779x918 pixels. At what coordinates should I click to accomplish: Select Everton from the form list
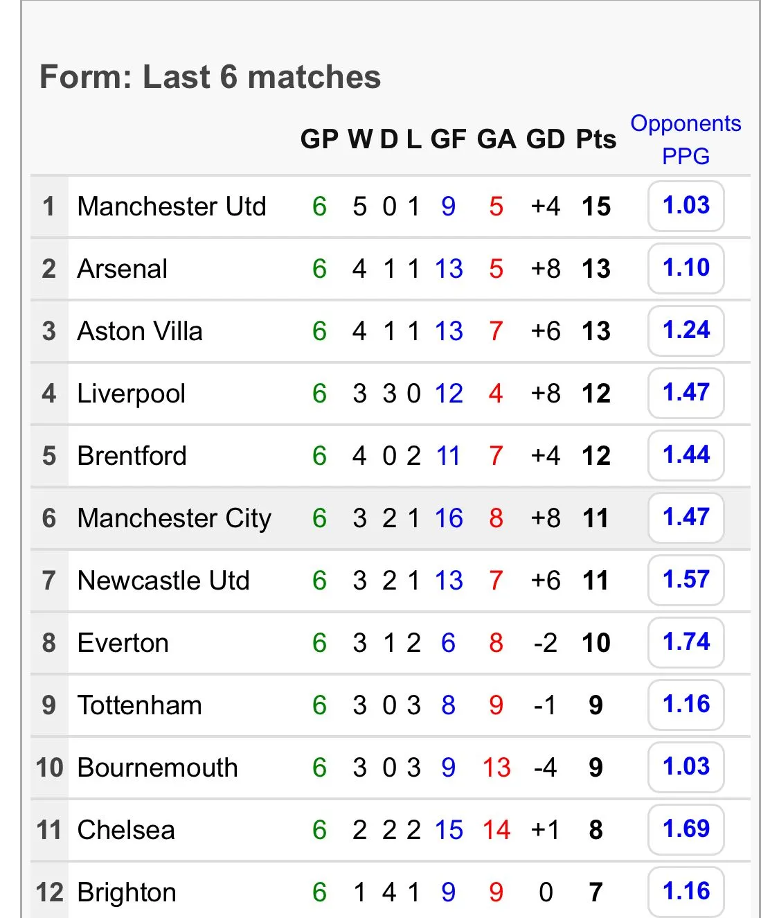pyautogui.click(x=123, y=643)
